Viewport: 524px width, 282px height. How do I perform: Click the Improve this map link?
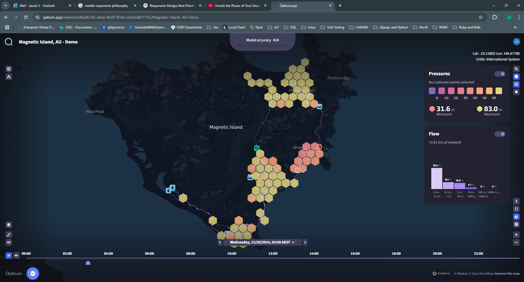[507, 274]
